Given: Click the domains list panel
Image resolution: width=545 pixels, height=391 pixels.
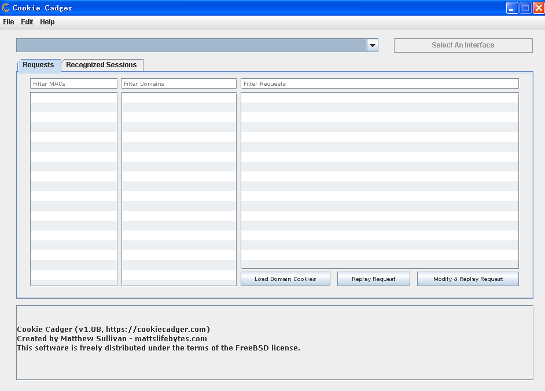Looking at the screenshot, I should (179, 189).
